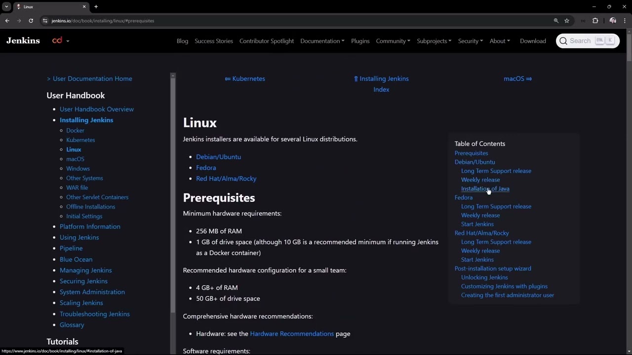This screenshot has height=355, width=632.
Task: Close the Linux browser tab
Action: 84,7
